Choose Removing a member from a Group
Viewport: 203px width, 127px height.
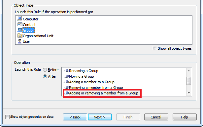coord(96,88)
